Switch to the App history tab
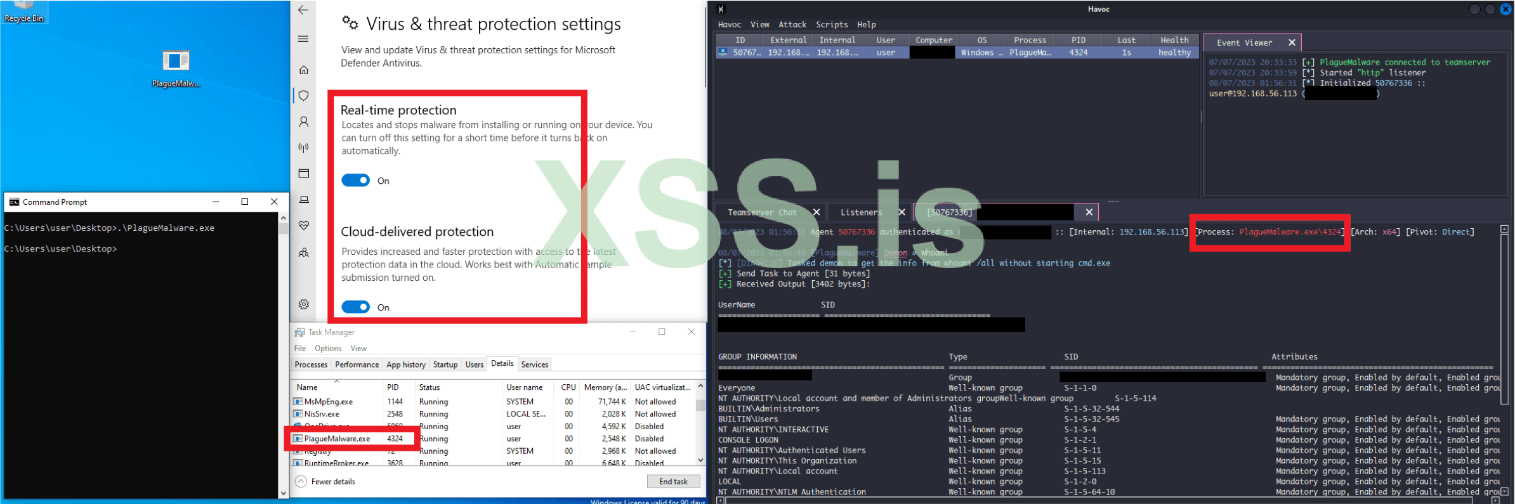 [x=406, y=365]
